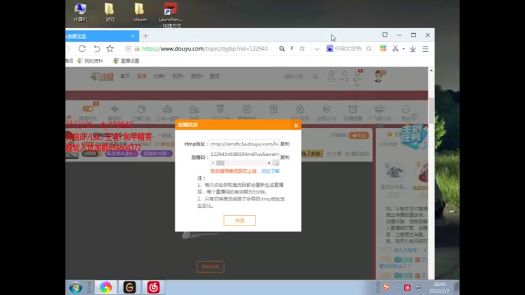Click the orange-outlined 关闭 button in dialog

pyautogui.click(x=240, y=220)
